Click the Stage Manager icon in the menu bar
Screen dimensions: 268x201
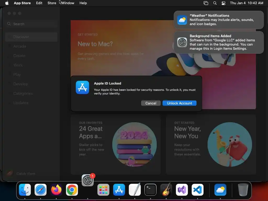coord(206,3)
